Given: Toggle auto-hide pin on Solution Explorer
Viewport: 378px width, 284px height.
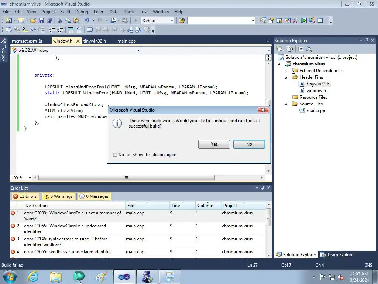Looking at the screenshot, I should pos(367,40).
